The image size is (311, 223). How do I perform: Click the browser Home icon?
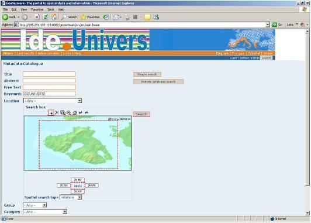[x=54, y=17]
